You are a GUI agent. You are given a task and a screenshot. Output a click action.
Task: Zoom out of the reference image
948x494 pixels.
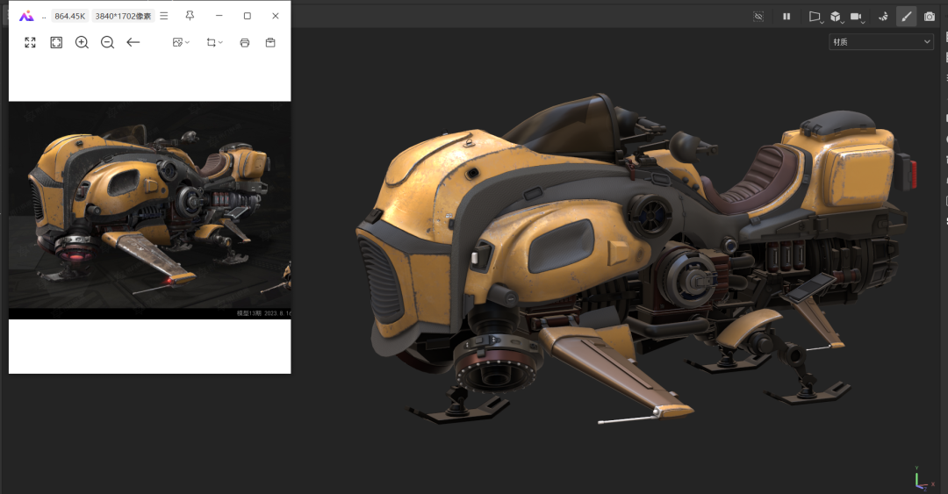click(x=107, y=42)
